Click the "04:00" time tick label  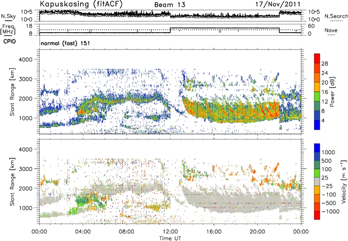coord(83,232)
